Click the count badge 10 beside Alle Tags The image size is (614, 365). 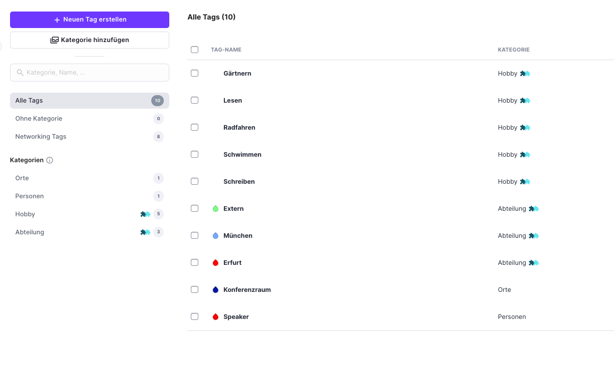[157, 101]
